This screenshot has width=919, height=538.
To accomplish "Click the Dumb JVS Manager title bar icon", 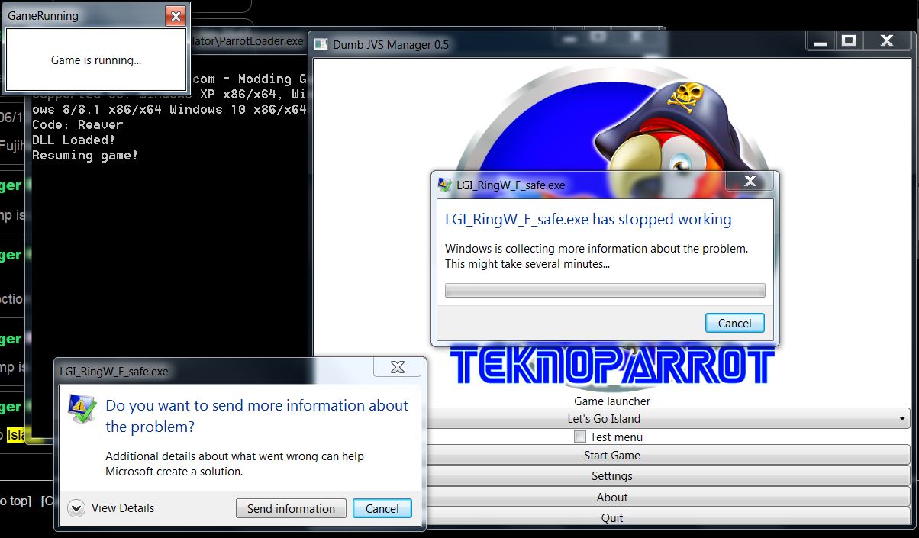I will pyautogui.click(x=321, y=44).
